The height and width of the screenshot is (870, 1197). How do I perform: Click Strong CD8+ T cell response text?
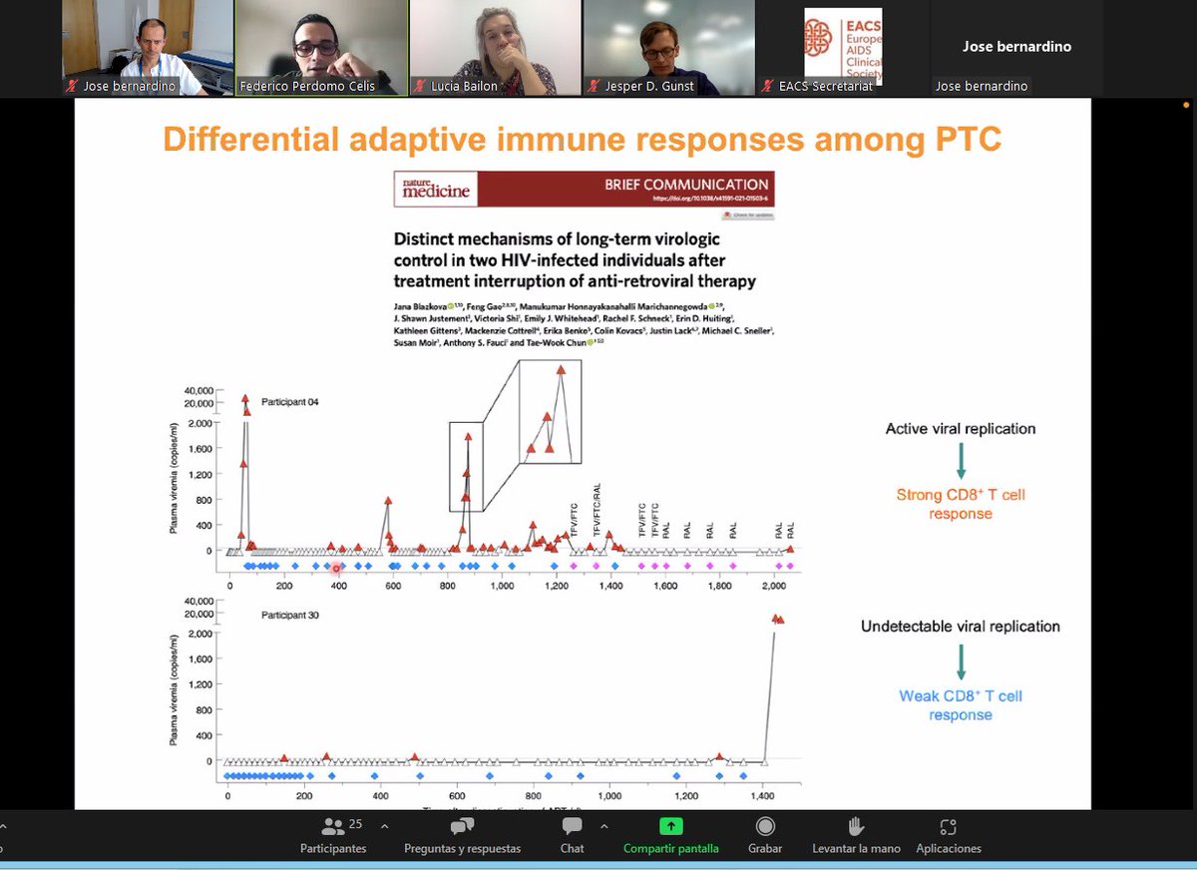click(961, 504)
